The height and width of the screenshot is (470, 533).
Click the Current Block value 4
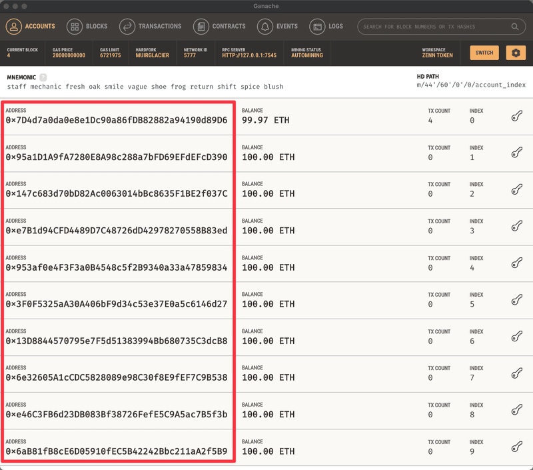coord(9,55)
